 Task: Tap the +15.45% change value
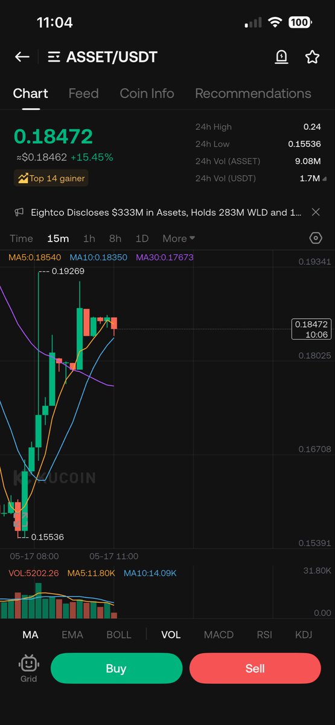[92, 157]
